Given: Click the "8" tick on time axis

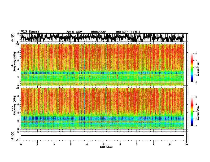Looking at the screenshot, I should click(x=153, y=145).
